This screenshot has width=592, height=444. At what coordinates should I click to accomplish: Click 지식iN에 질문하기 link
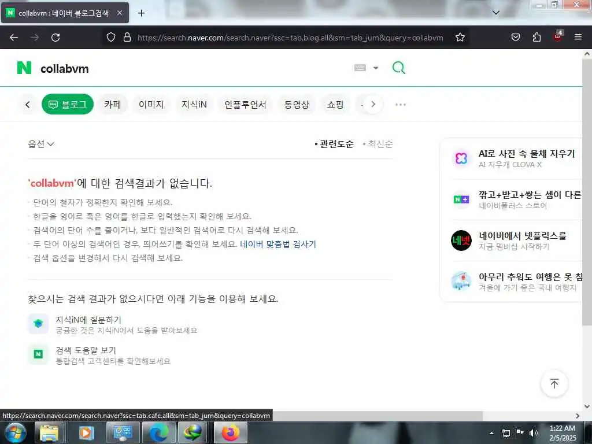tap(88, 320)
